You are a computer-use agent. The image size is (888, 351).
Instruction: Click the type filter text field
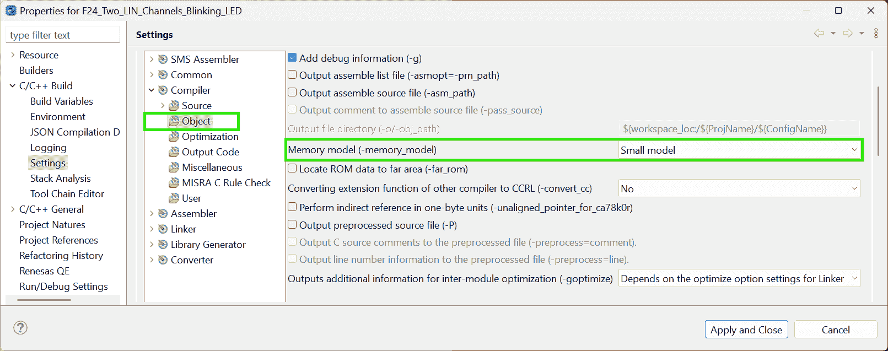click(x=63, y=35)
